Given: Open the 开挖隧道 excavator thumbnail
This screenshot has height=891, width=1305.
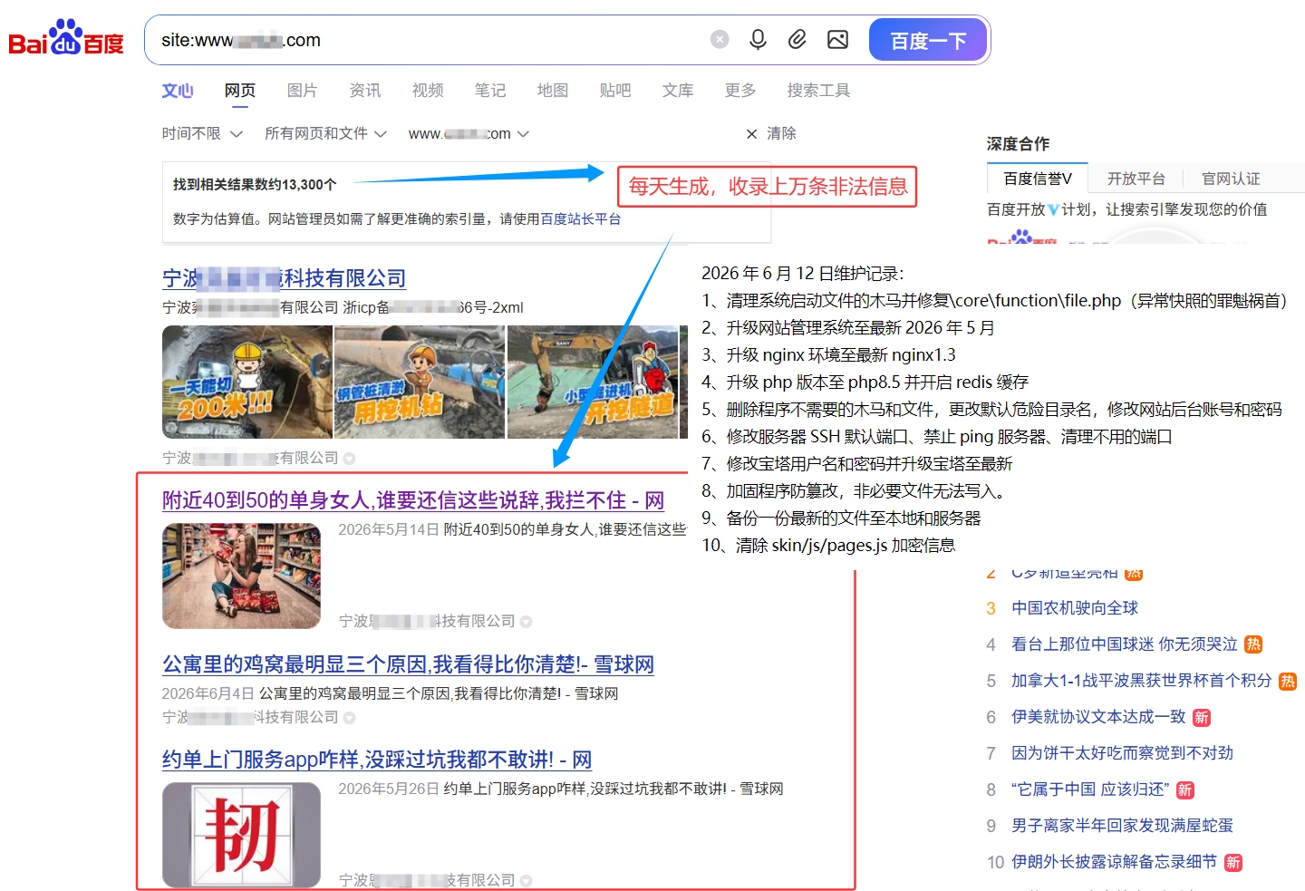Looking at the screenshot, I should (593, 383).
